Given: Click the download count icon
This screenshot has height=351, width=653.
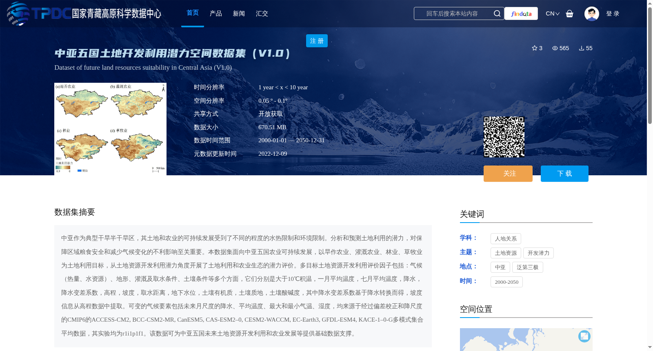Looking at the screenshot, I should (582, 48).
